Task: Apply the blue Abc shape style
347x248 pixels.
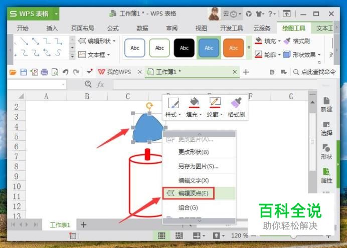Action: coord(209,48)
